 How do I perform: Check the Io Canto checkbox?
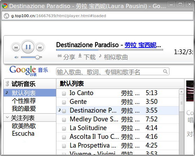[x=64, y=93]
